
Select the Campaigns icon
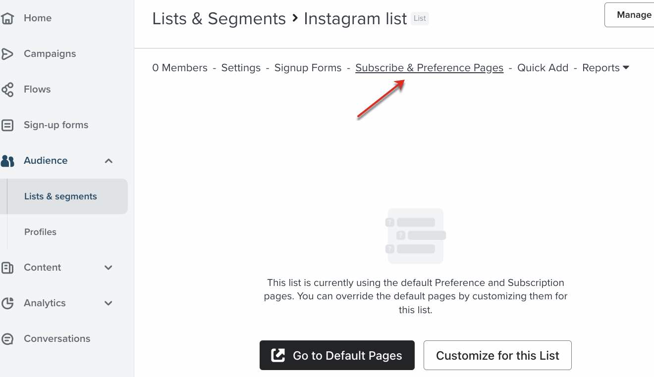(8, 53)
